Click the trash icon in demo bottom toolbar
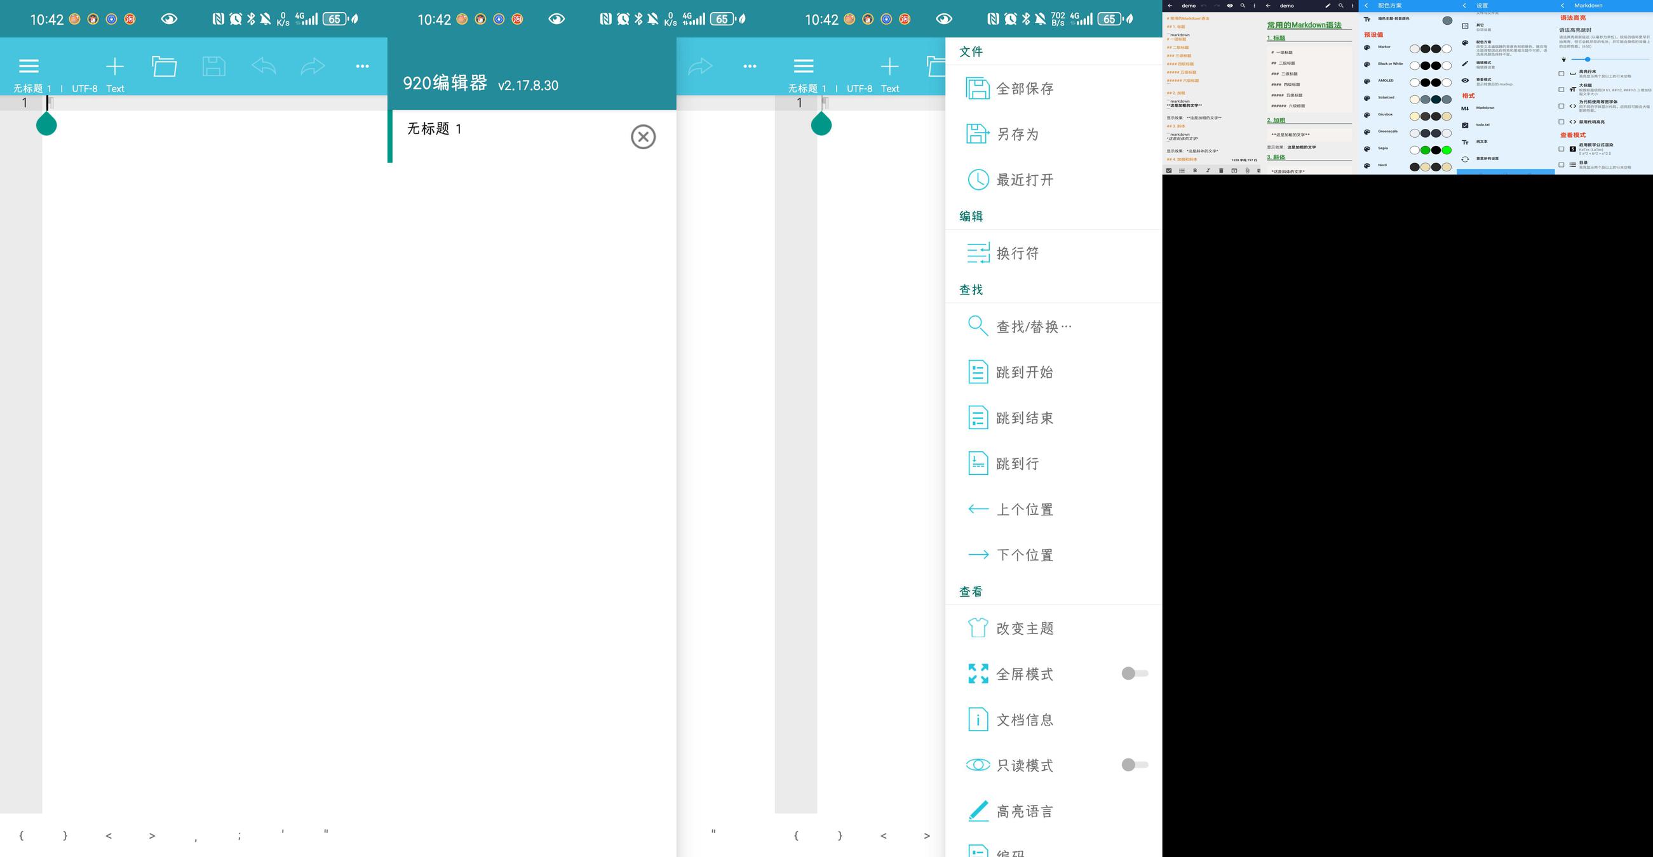Viewport: 1653px width, 857px height. click(x=1221, y=171)
